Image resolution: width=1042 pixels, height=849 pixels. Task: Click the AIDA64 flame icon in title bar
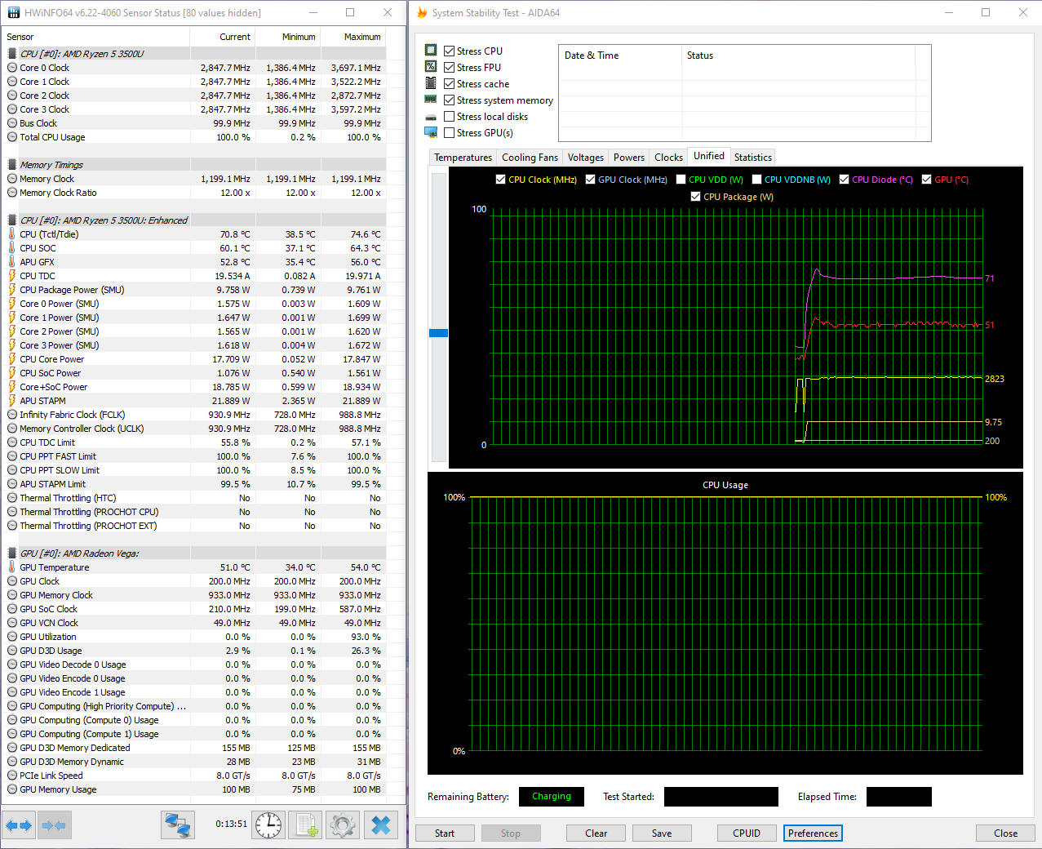tap(422, 12)
